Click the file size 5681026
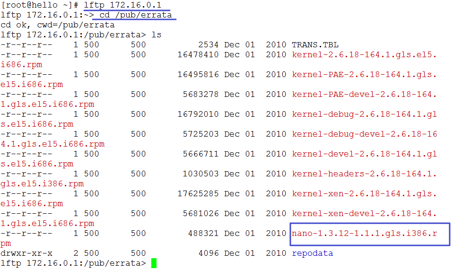461x270 pixels. pos(200,214)
